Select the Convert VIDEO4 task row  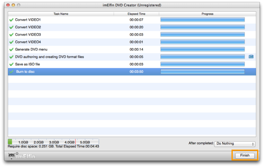point(132,42)
